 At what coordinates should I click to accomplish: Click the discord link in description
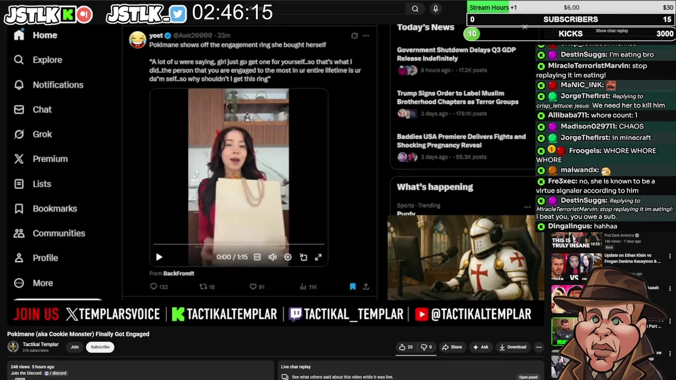point(55,373)
